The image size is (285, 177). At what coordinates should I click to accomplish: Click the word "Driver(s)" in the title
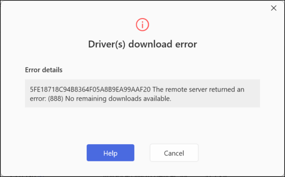pyautogui.click(x=107, y=44)
